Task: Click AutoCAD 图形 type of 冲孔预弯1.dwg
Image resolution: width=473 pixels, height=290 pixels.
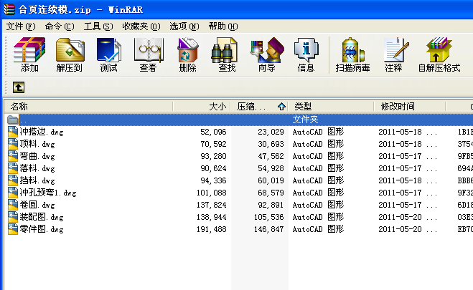Action: pyautogui.click(x=318, y=193)
